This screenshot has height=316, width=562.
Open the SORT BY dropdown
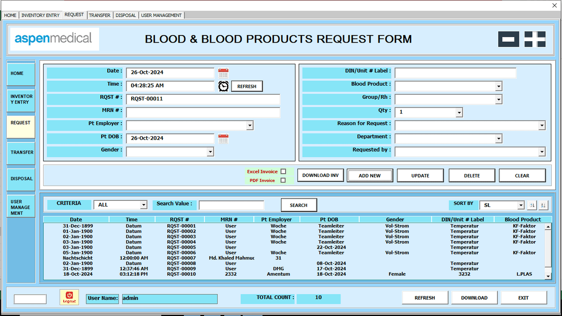click(521, 206)
